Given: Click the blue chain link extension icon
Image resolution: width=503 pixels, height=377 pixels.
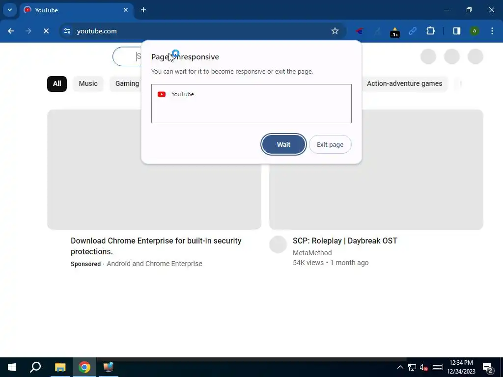Looking at the screenshot, I should coord(413,31).
